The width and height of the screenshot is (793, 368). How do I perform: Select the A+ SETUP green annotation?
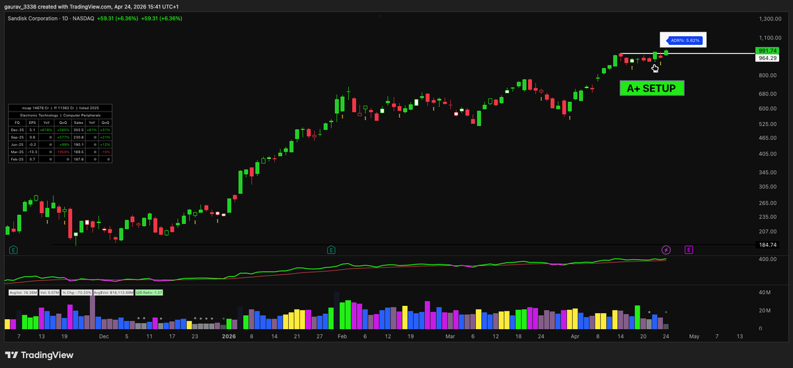pos(652,88)
